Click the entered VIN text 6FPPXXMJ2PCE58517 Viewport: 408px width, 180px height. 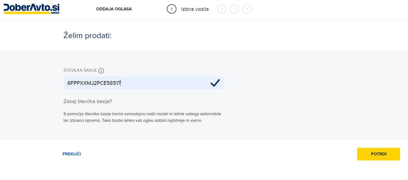[94, 83]
